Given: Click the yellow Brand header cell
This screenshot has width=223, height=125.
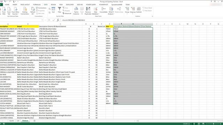Looking at the screenshot, I should pos(28,26).
